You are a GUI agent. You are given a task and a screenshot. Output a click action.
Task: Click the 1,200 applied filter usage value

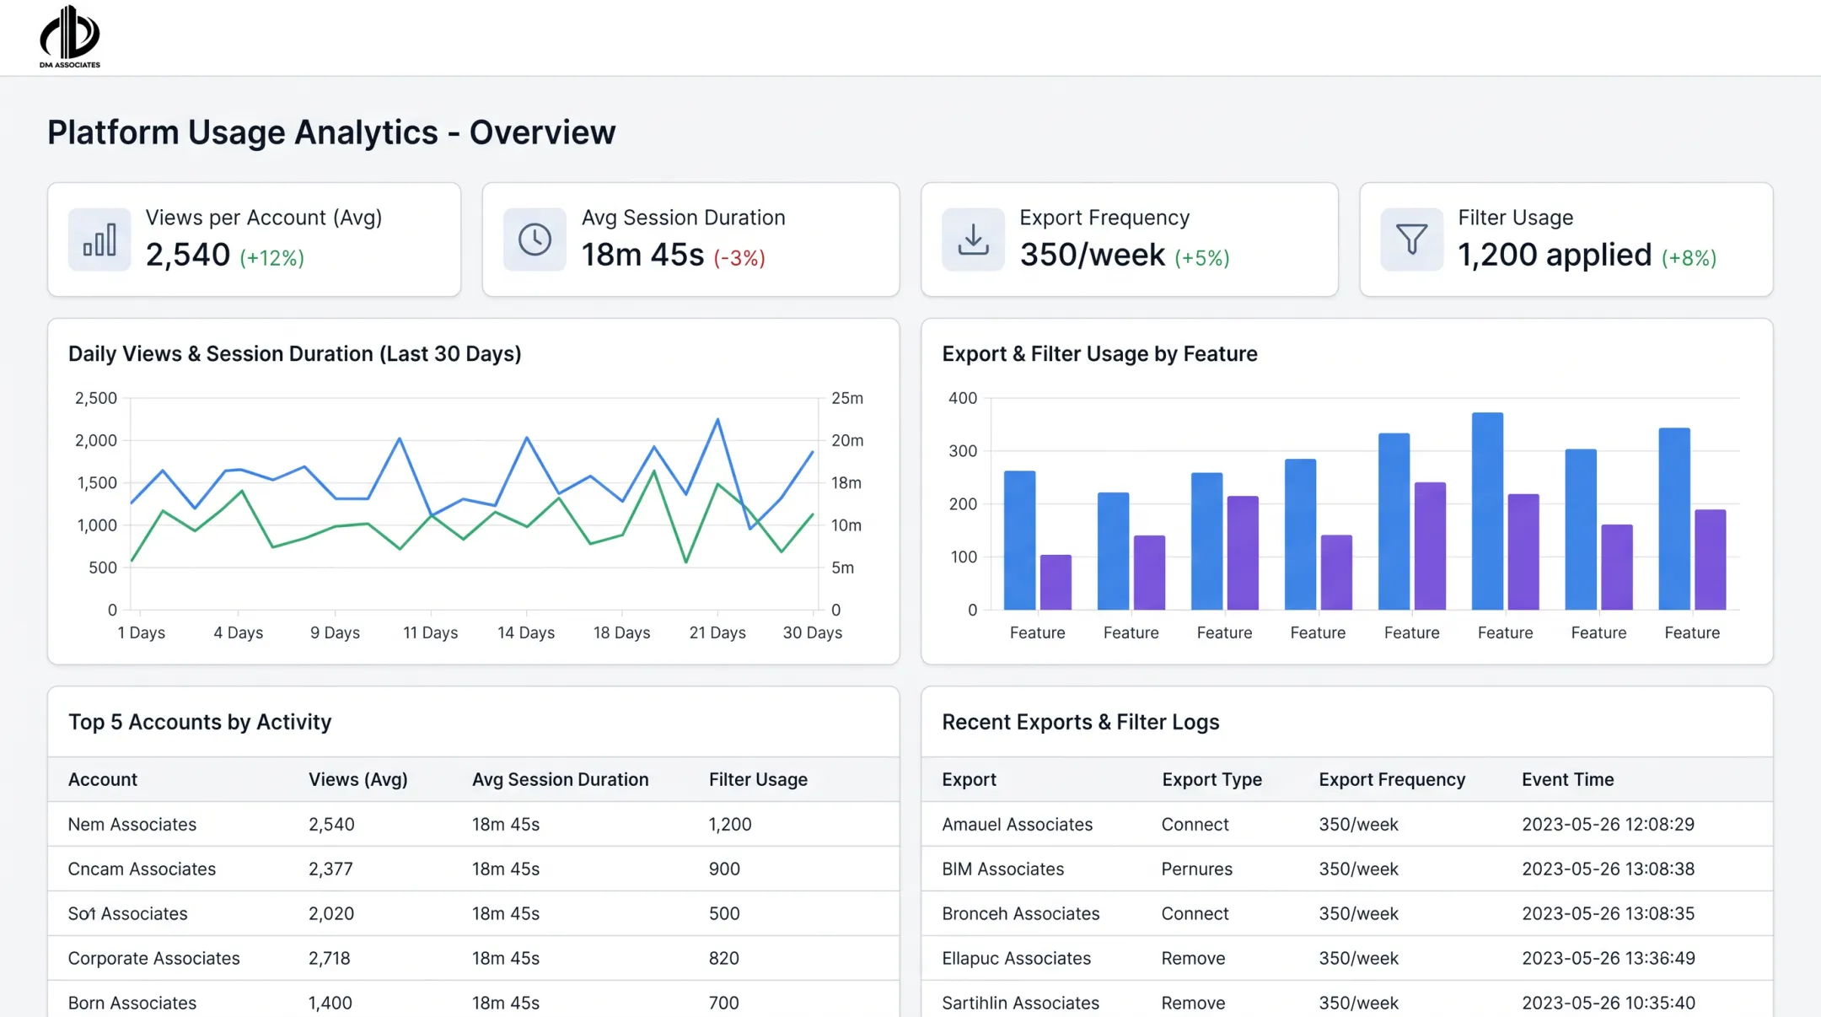tap(1555, 255)
